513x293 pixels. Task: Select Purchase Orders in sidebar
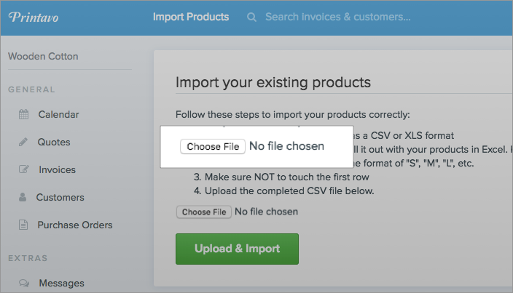tap(75, 225)
